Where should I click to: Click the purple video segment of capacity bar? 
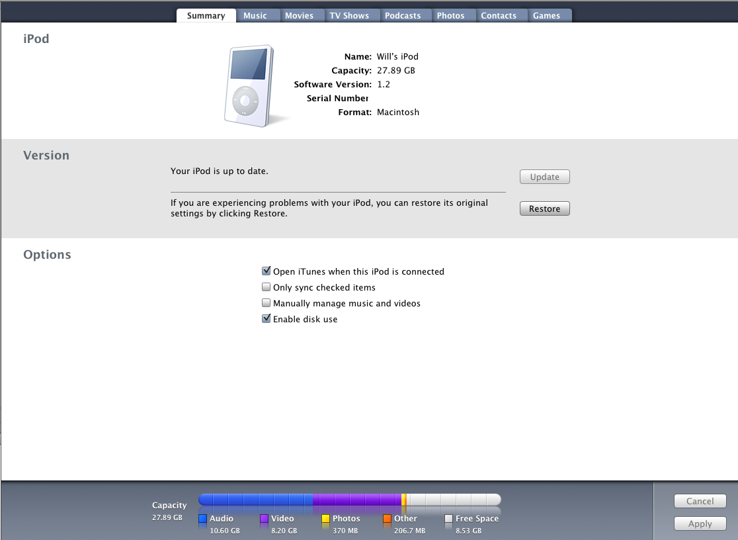357,500
